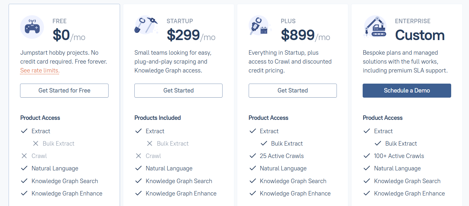Click the checkmark next to 25 Active Crawls
Image resolution: width=469 pixels, height=206 pixels.
click(x=253, y=155)
